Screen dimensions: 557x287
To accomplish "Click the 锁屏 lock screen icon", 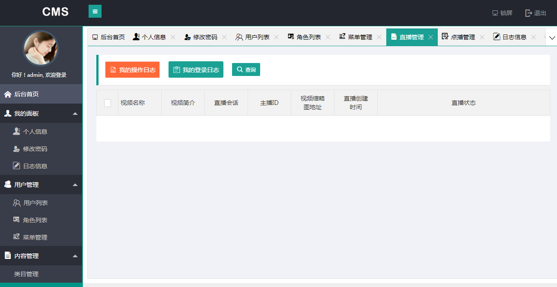I will click(x=494, y=13).
